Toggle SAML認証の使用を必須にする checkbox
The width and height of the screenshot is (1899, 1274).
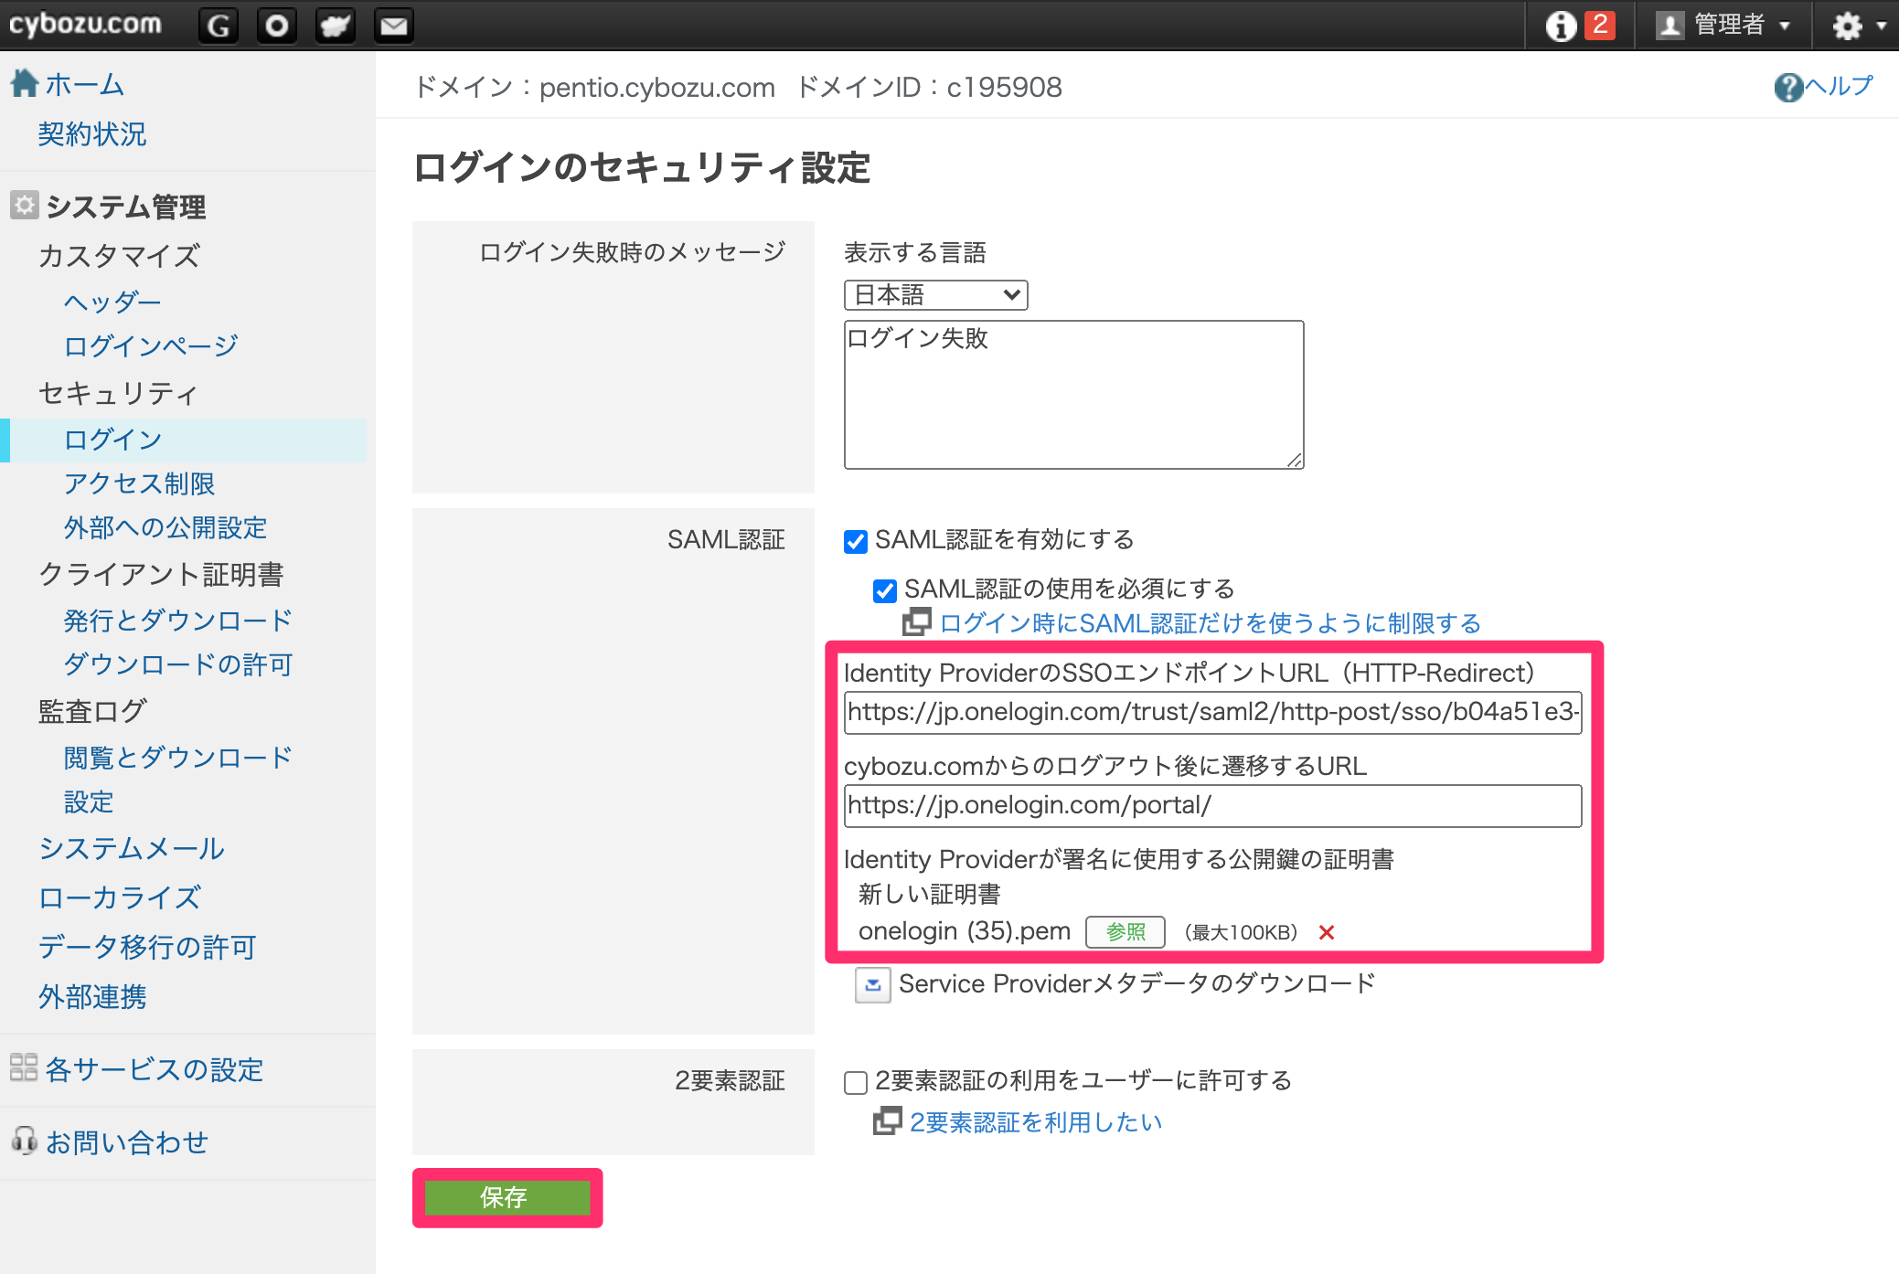(x=885, y=591)
